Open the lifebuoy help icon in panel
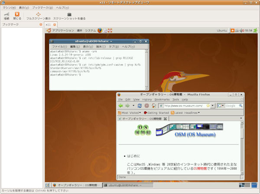The height and width of the screenshot is (194, 260). tap(110, 30)
